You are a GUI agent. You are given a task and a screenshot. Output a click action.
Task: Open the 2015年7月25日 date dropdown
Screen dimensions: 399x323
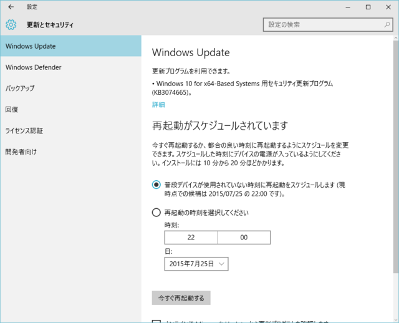point(196,264)
